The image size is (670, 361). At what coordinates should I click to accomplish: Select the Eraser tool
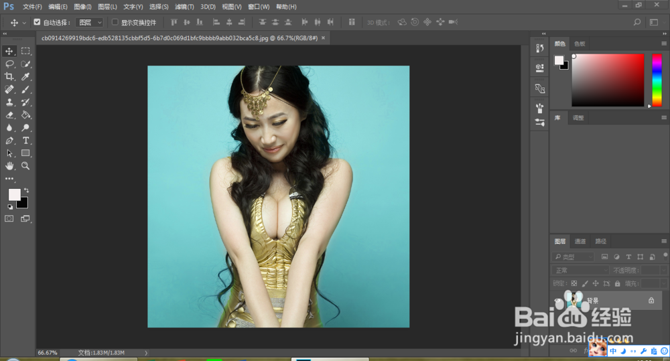(9, 115)
